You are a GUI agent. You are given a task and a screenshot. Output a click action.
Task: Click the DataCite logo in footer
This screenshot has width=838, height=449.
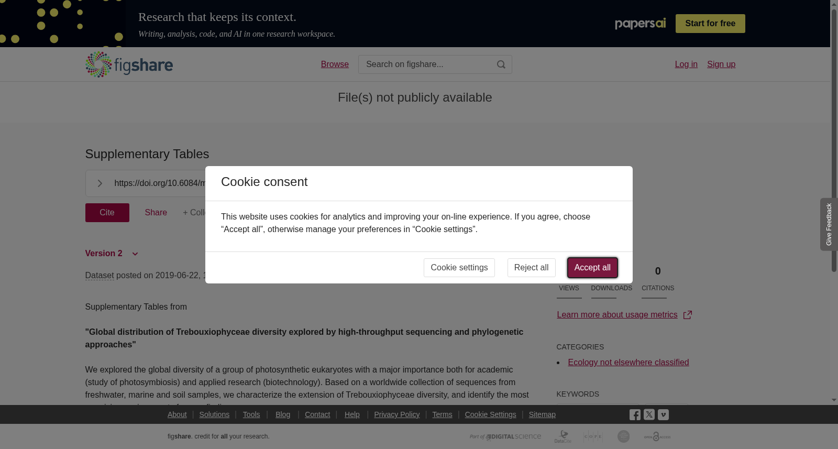pyautogui.click(x=563, y=436)
